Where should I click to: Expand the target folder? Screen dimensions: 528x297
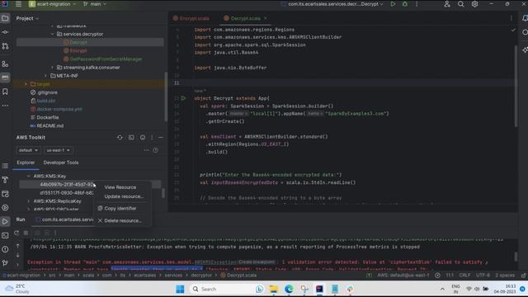pos(26,84)
